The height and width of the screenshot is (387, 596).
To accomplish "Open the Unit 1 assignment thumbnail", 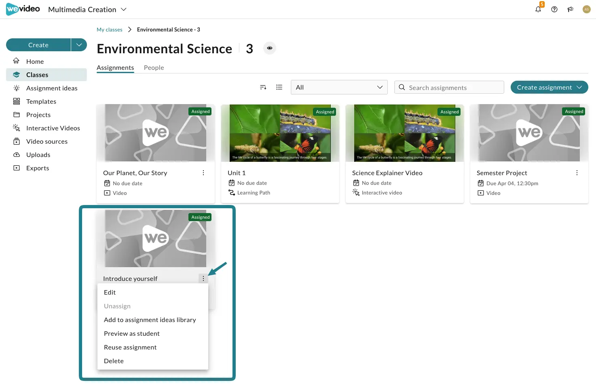I will coord(280,133).
